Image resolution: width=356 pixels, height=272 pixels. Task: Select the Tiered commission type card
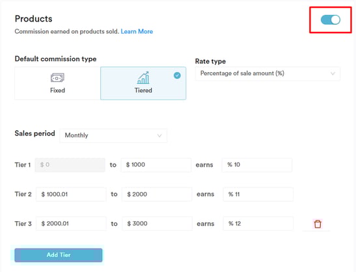pyautogui.click(x=143, y=83)
